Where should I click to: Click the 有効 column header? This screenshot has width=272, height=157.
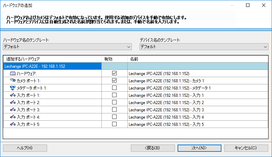point(115,59)
